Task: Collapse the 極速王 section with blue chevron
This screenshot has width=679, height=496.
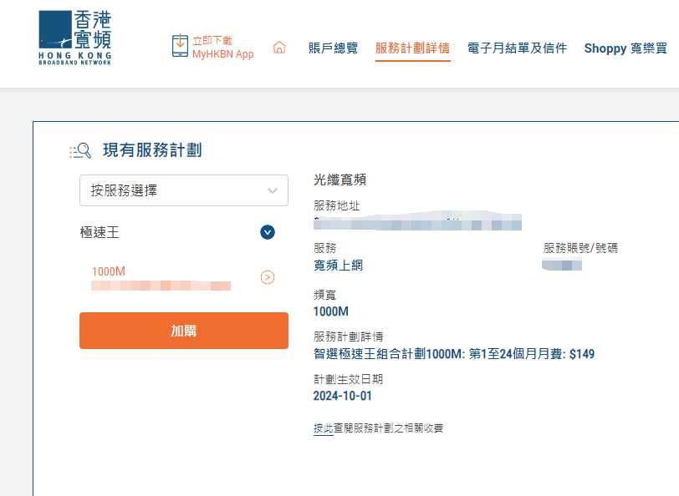Action: [268, 232]
